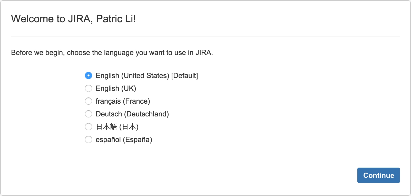Choose the English (UK) radio button

(x=89, y=88)
